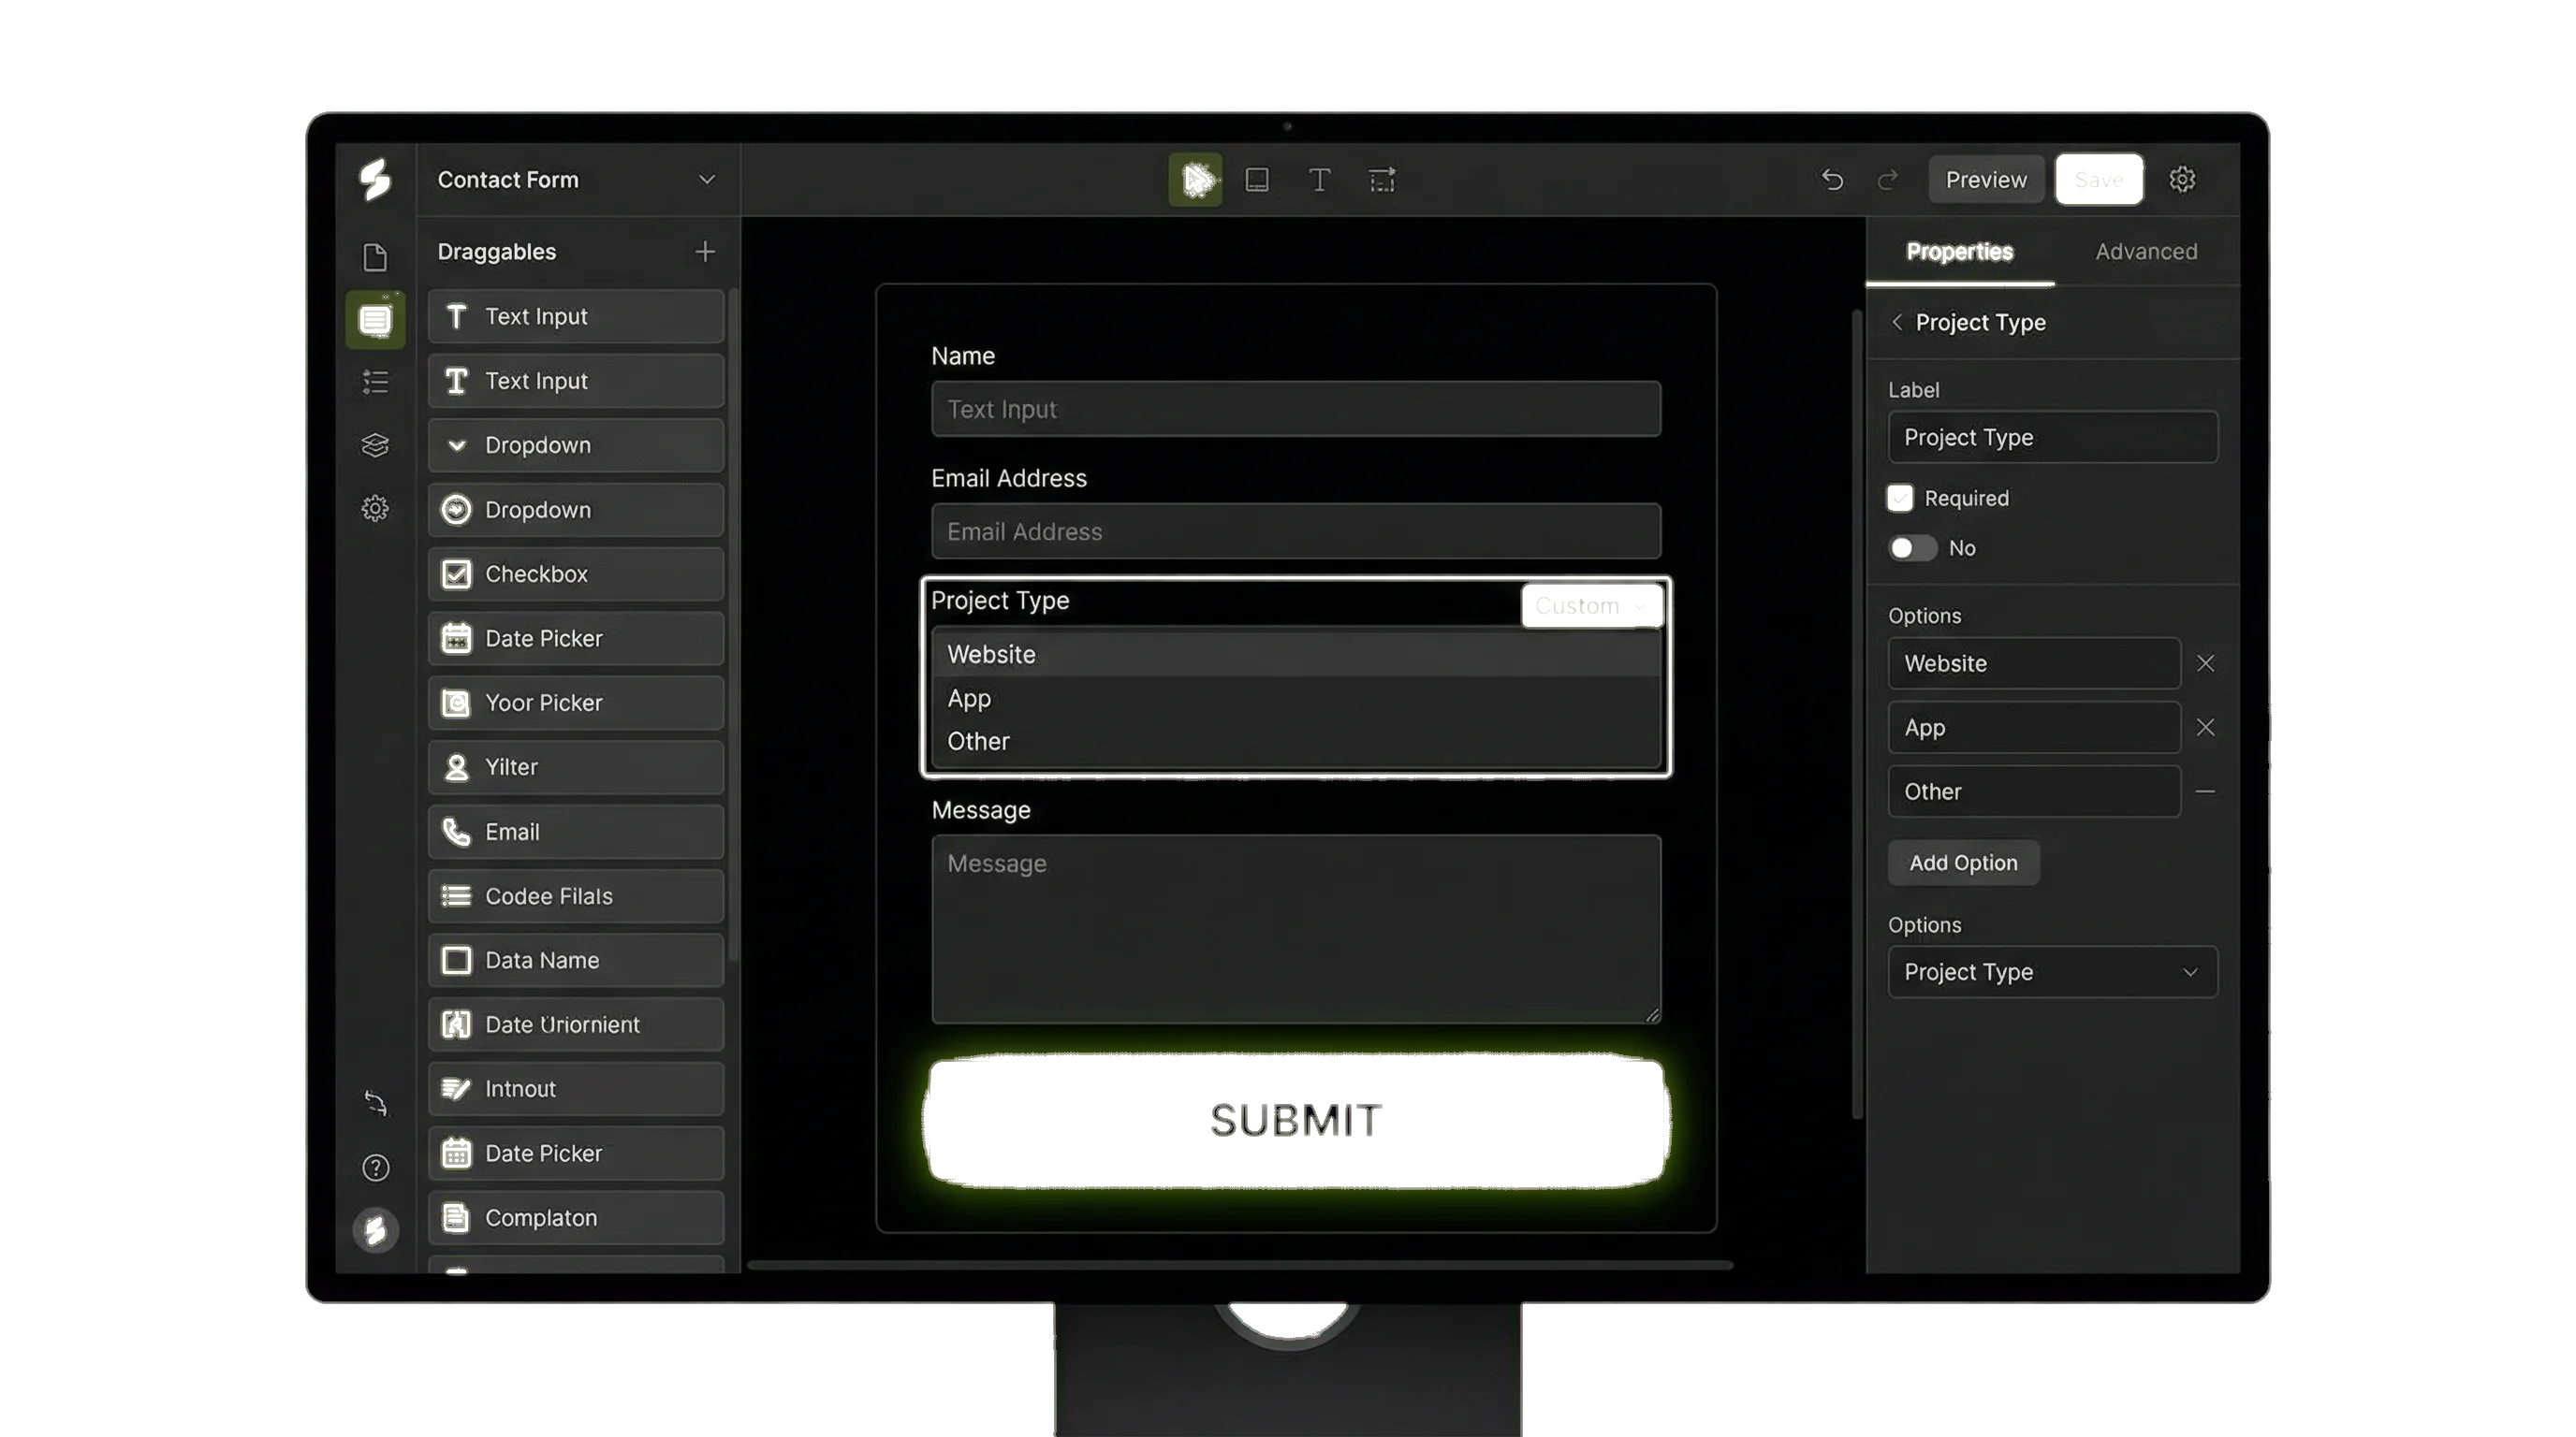The width and height of the screenshot is (2576, 1437).
Task: Collapse Project Type with the back chevron
Action: 1897,322
